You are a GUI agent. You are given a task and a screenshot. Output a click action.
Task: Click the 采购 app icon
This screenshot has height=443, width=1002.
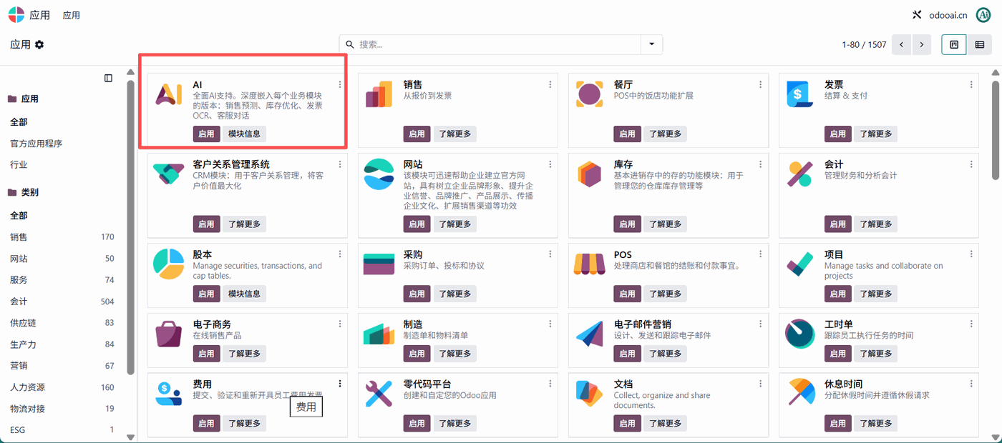(x=379, y=264)
